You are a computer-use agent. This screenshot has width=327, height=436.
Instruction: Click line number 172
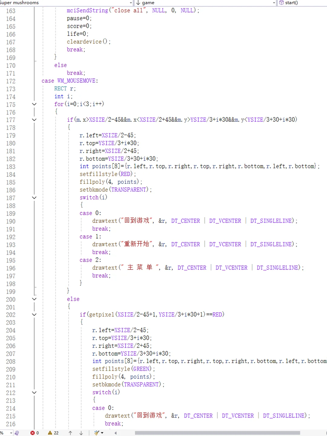(11, 81)
